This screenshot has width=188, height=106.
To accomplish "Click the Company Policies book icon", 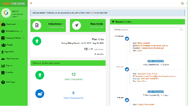I will tap(3, 38).
